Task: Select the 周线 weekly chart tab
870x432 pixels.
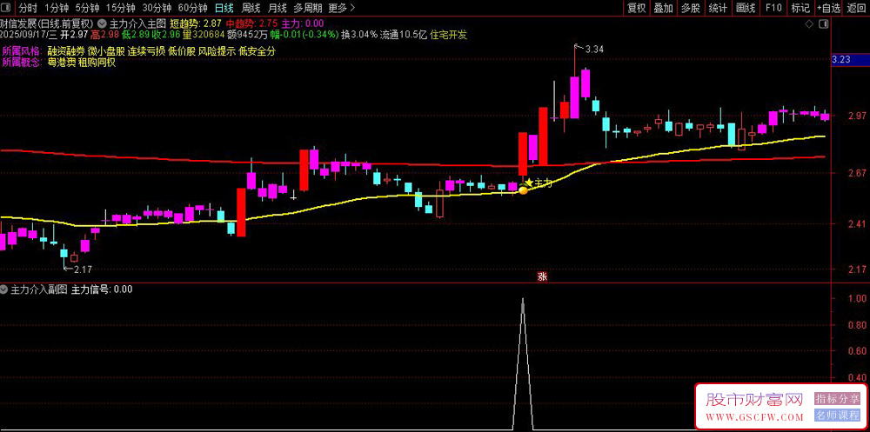Action: click(x=251, y=8)
